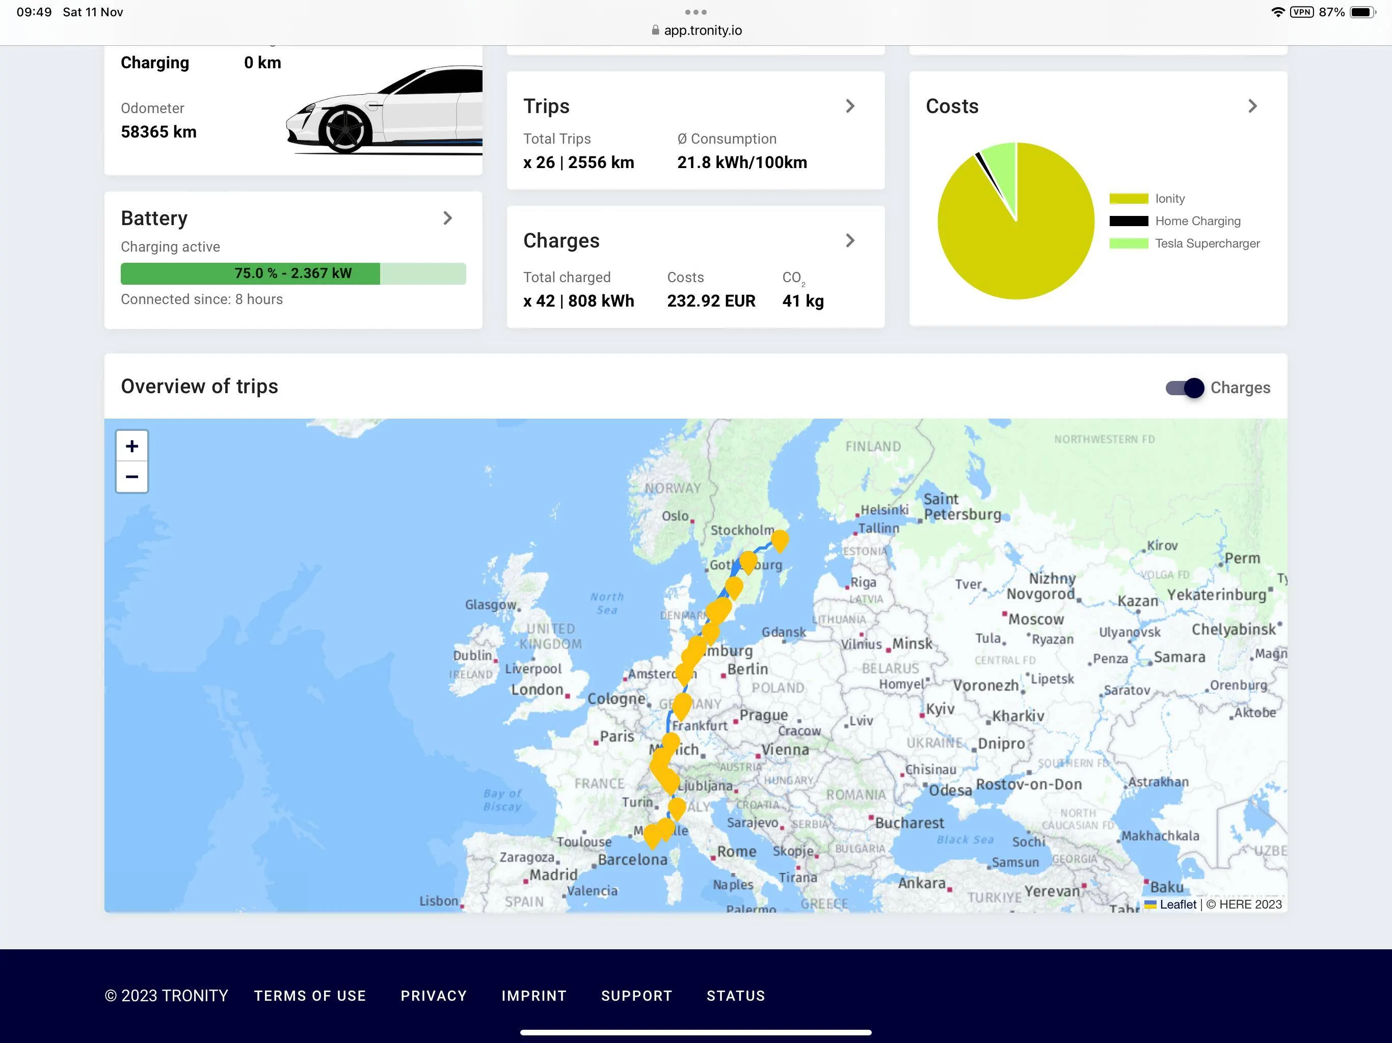The image size is (1392, 1043).
Task: Click the Battery card heading
Action: pyautogui.click(x=154, y=218)
